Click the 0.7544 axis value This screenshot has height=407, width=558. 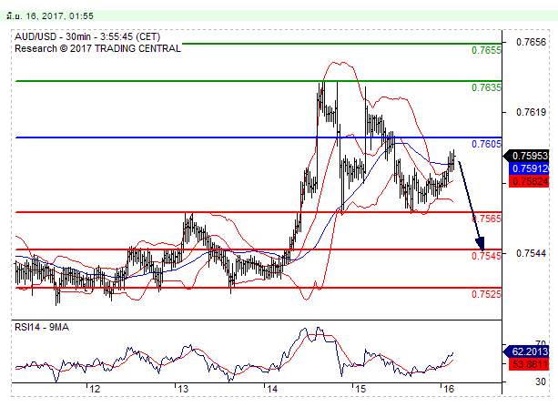coord(531,253)
